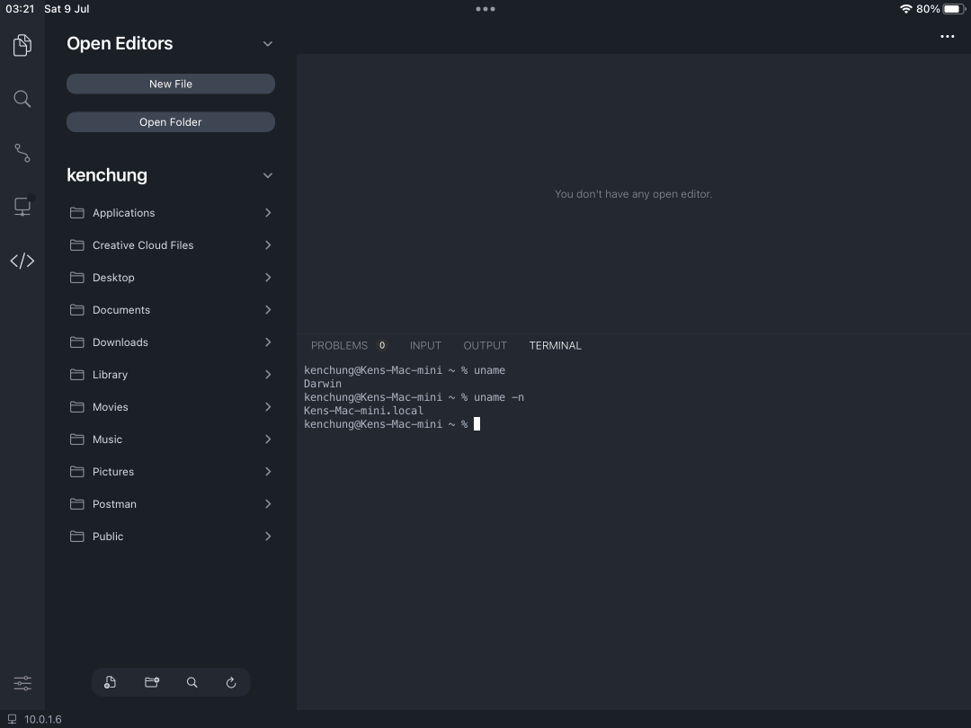Screen dimensions: 971x728
Task: Open the settings icon at sidebar bottom
Action: click(22, 683)
